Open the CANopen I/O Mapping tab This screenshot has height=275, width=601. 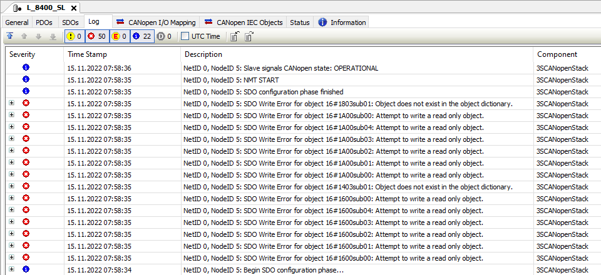[155, 22]
